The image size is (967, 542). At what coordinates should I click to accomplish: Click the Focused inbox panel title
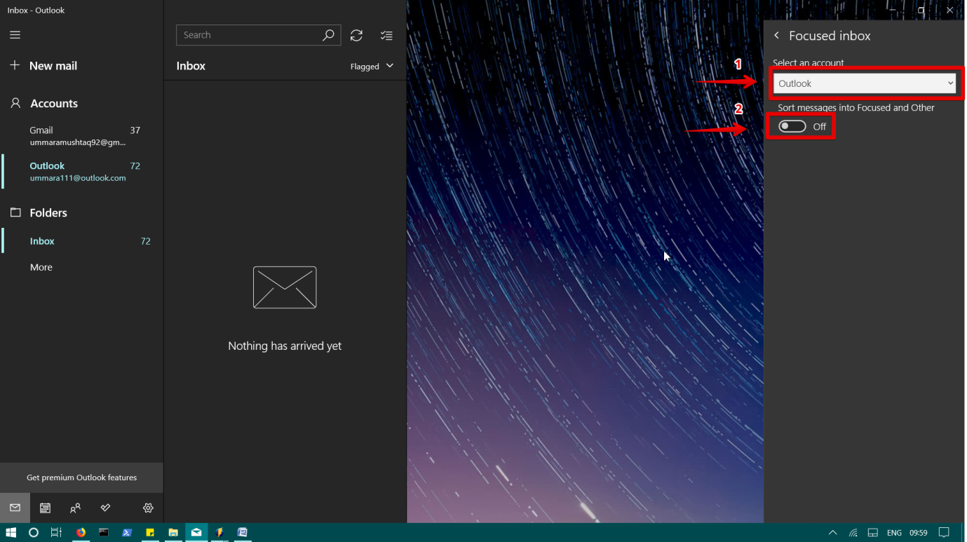click(x=830, y=36)
